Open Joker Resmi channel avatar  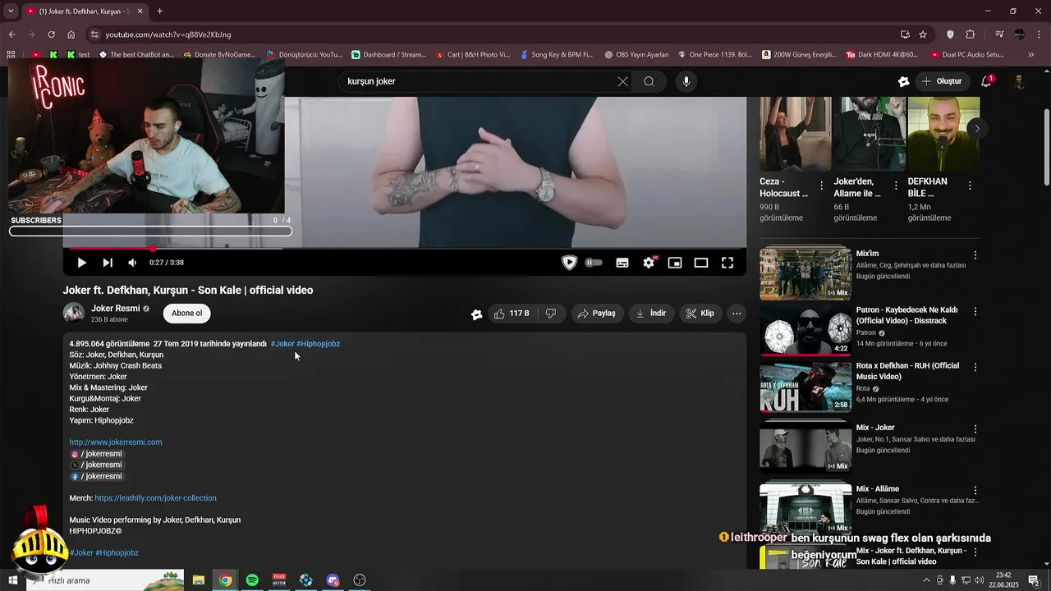coord(74,313)
